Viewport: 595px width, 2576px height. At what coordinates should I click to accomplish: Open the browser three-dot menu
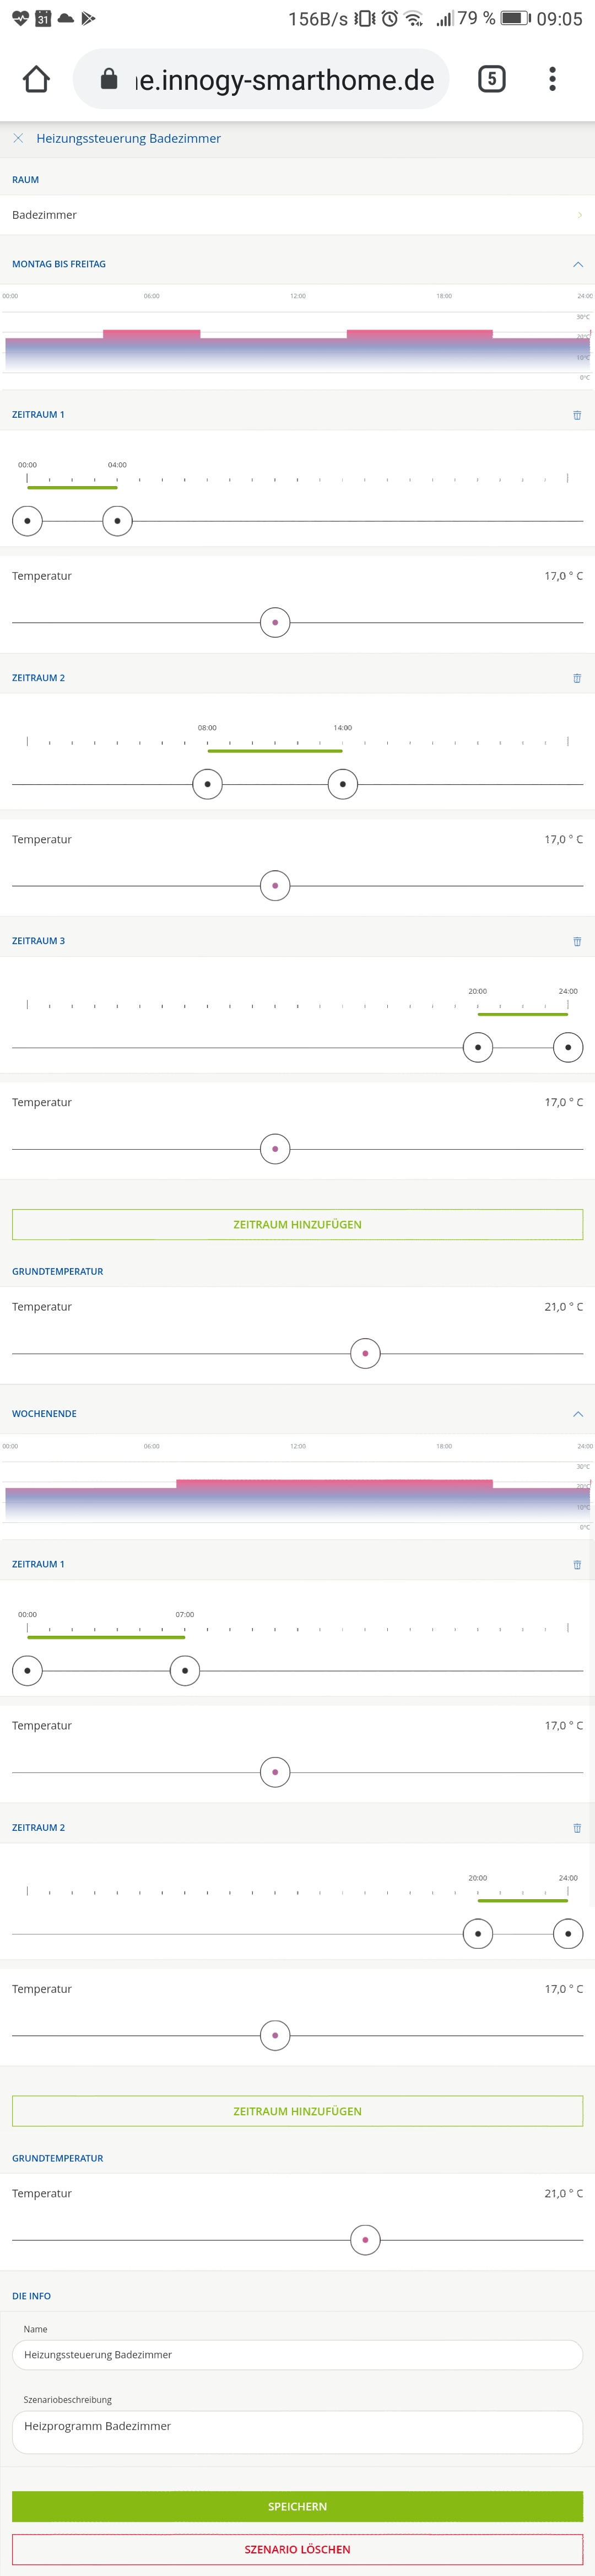coord(552,79)
